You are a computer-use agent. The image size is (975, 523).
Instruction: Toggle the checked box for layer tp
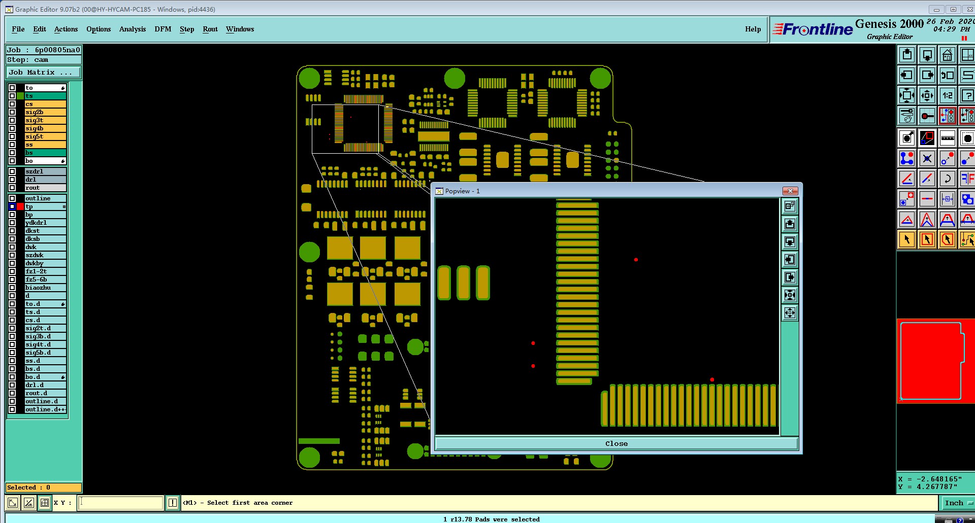tap(12, 206)
